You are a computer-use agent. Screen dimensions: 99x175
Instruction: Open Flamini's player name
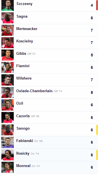tap(23, 66)
